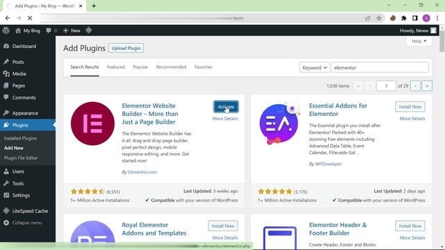The width and height of the screenshot is (445, 250).
Task: Install Royal Elementor Addons and Templates
Action: click(x=222, y=226)
